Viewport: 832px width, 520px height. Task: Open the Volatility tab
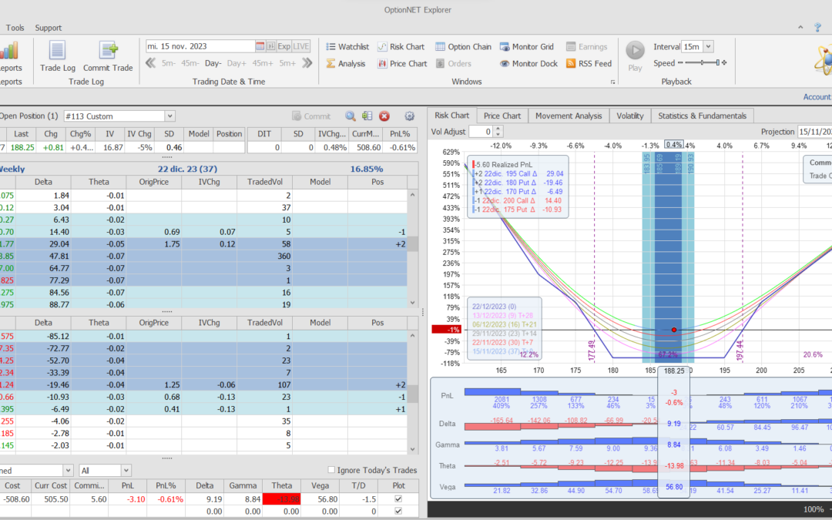(629, 116)
